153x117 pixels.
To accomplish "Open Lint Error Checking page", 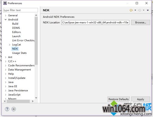I will (x=23, y=40).
